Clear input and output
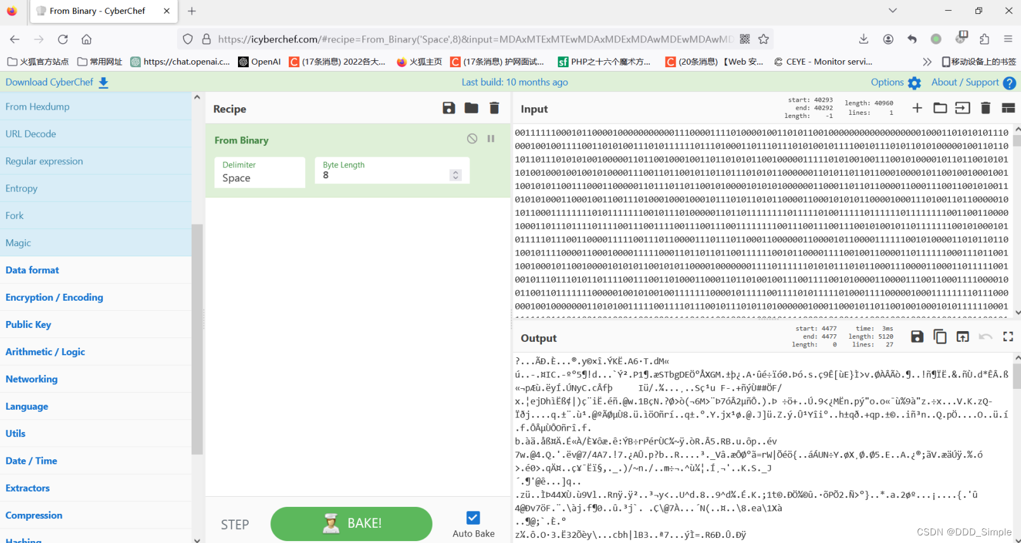The height and width of the screenshot is (543, 1021). [985, 108]
